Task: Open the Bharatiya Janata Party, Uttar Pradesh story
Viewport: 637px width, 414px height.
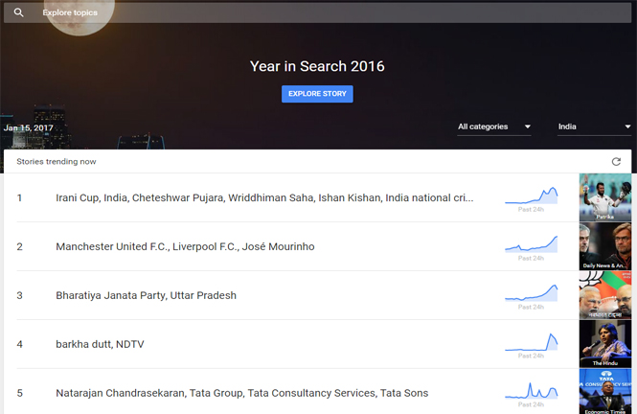Action: (146, 295)
